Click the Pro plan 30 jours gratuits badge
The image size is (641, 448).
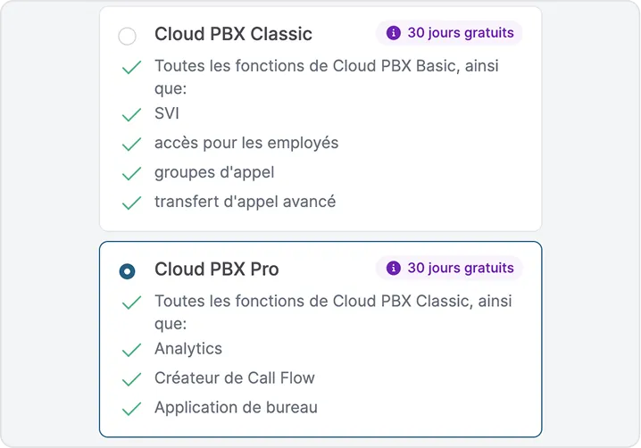(449, 268)
